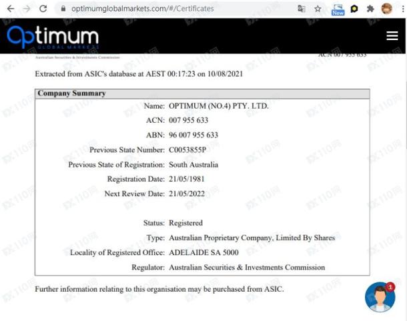Select the name "OPTIMUM (NO.4) PTY. LTD."

(x=219, y=106)
